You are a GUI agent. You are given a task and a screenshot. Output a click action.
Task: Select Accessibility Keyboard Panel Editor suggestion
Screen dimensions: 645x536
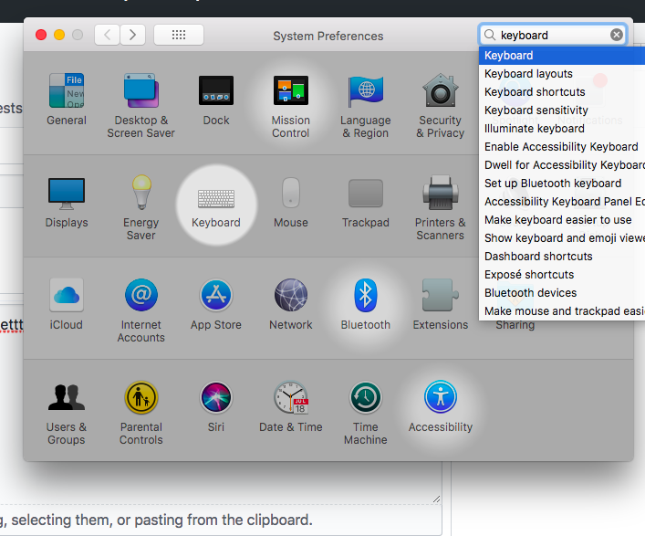pyautogui.click(x=562, y=201)
